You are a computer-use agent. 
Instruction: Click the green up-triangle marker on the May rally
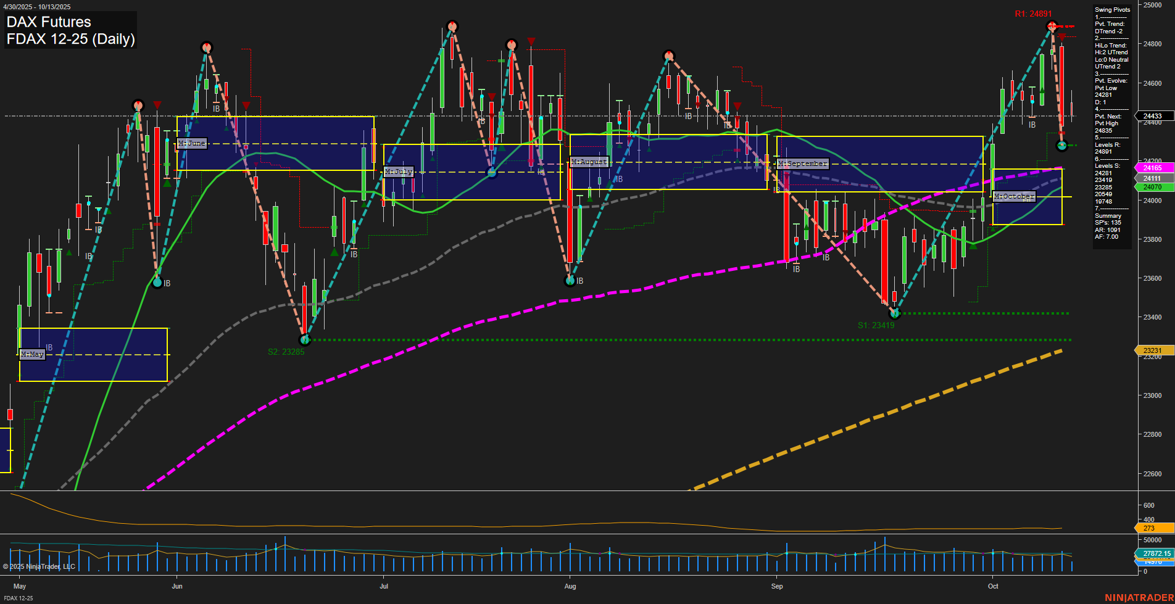(68, 254)
